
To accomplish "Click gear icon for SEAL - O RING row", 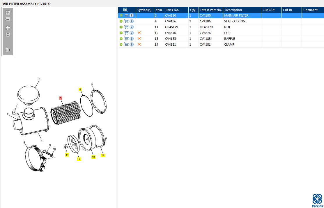I will click(121, 21).
